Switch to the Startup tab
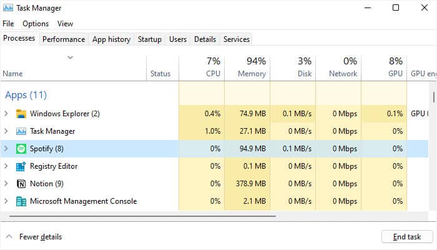This screenshot has width=437, height=250. pos(150,39)
